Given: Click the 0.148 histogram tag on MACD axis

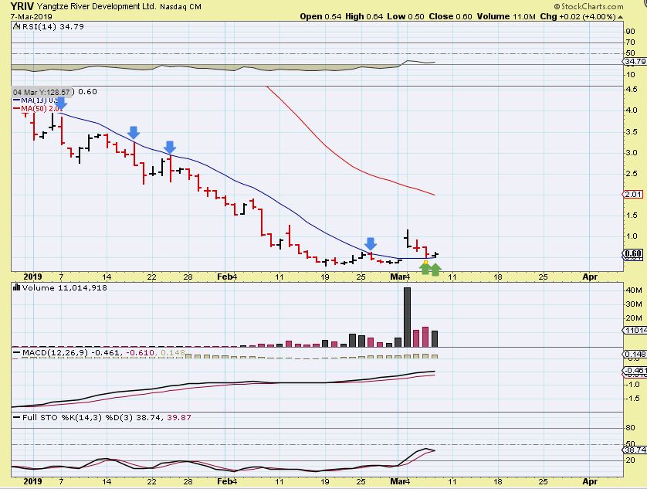Looking at the screenshot, I should click(634, 355).
